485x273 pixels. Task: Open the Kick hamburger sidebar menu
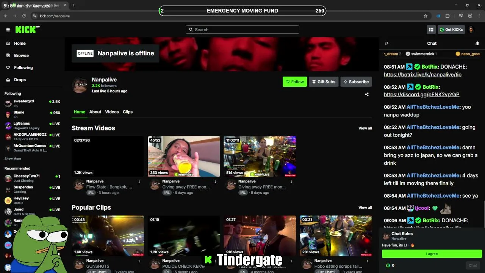coord(8,30)
